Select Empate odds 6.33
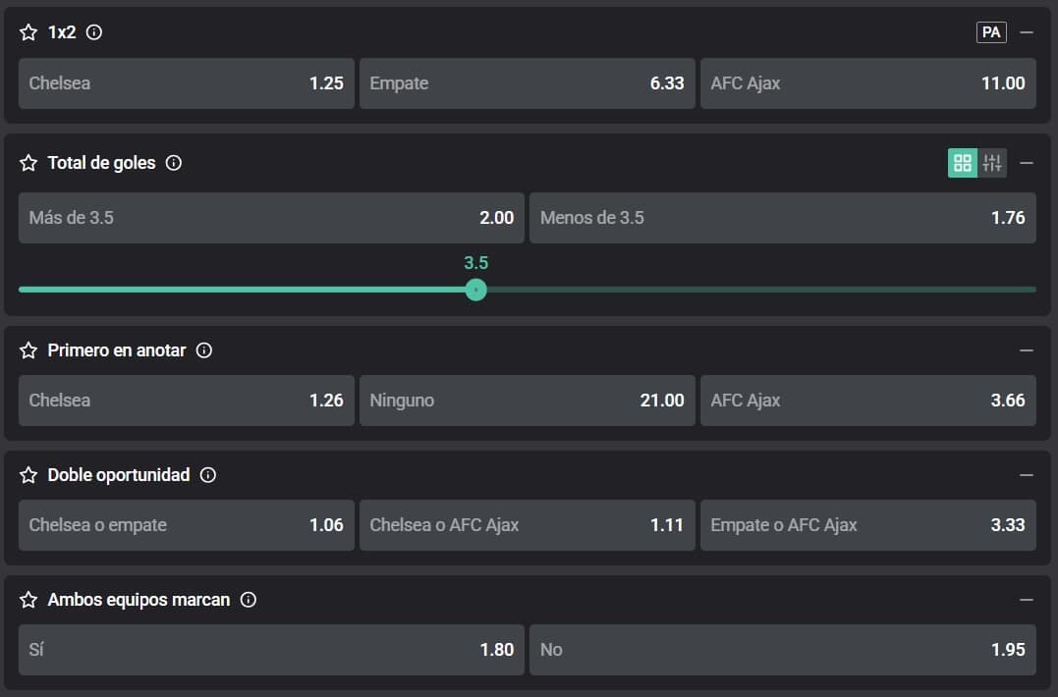The width and height of the screenshot is (1058, 697). click(x=527, y=83)
